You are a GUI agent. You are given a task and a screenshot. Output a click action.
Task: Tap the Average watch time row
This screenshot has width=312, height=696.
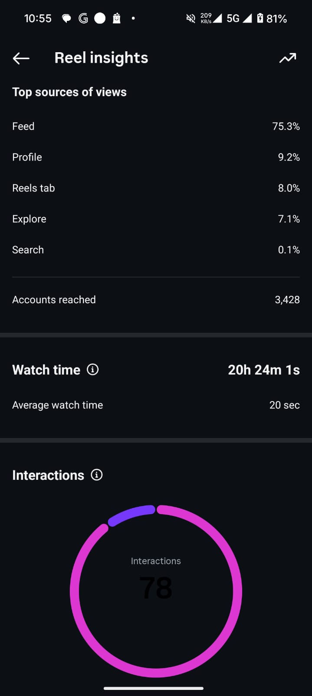pos(156,405)
